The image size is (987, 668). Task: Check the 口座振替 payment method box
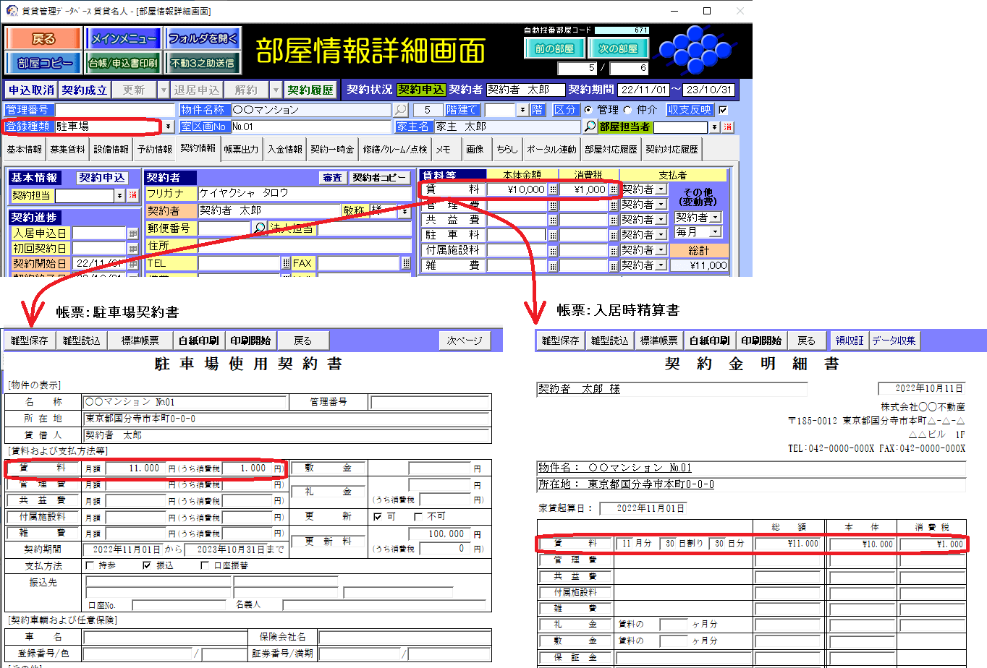click(x=205, y=565)
